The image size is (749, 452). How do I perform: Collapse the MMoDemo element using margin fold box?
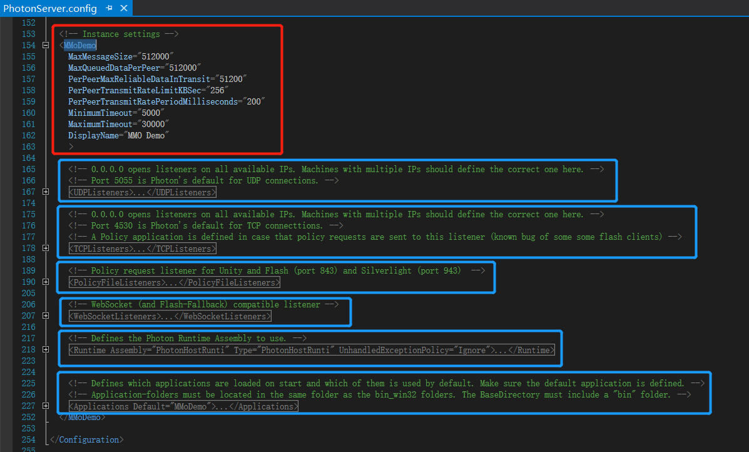45,45
